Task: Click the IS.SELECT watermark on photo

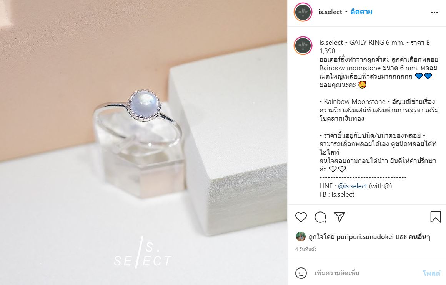Action: pos(143,253)
